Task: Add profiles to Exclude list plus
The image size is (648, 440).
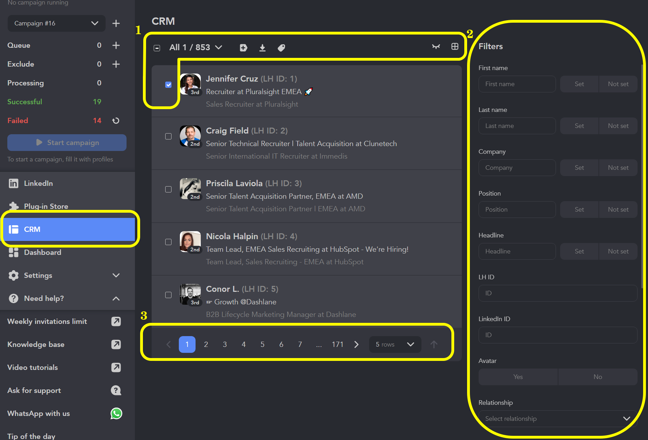Action: [116, 64]
